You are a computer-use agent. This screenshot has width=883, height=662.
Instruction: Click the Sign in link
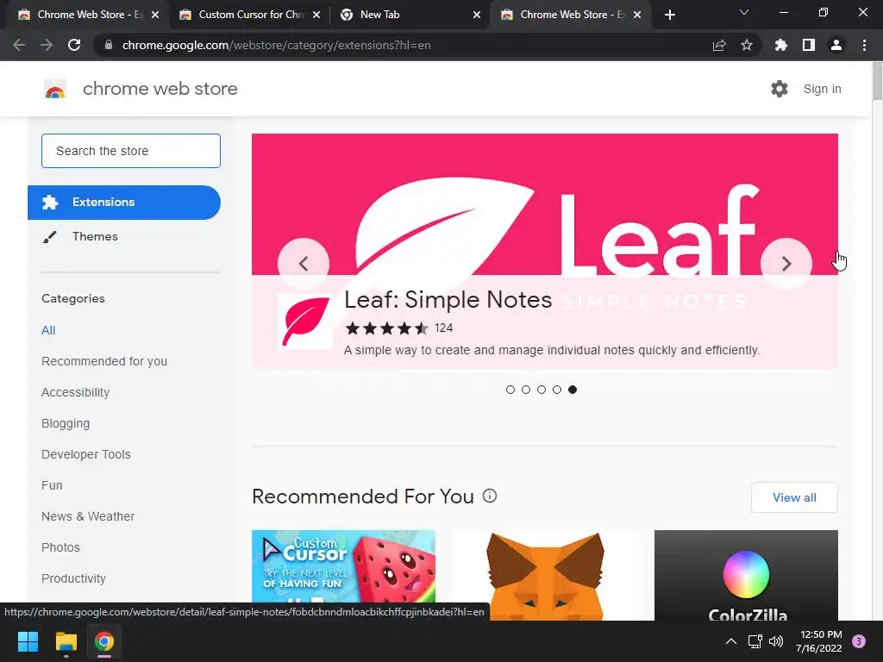click(x=822, y=89)
